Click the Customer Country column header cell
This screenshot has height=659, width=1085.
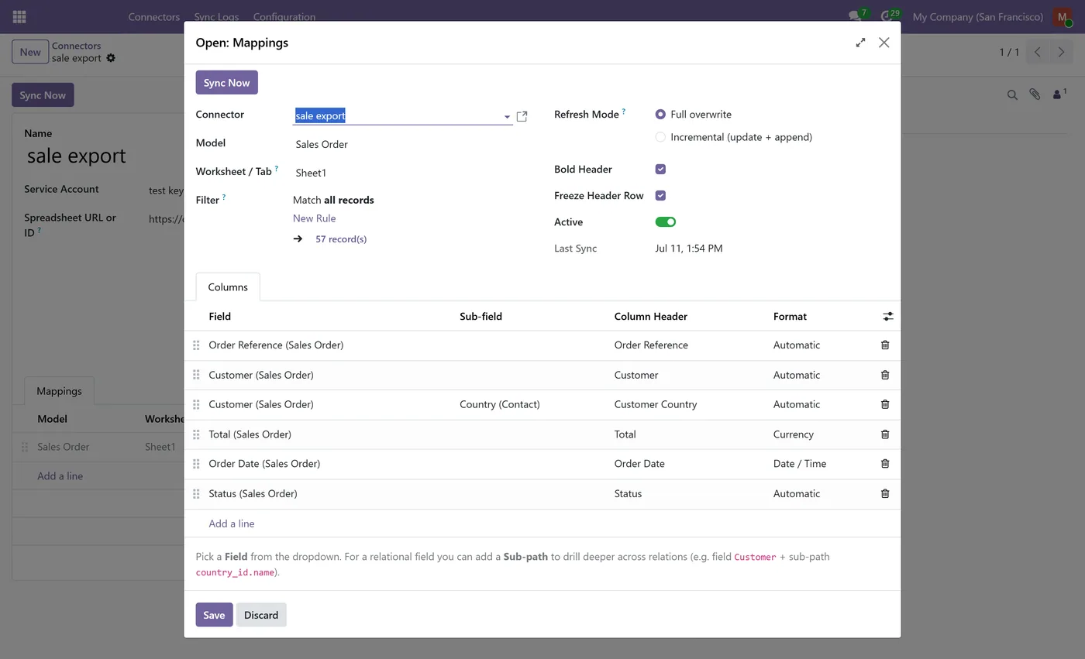[656, 404]
